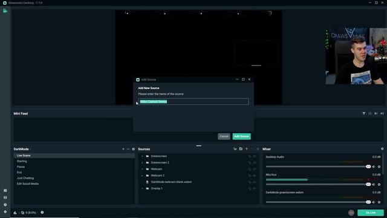Expand the Greenscreen 2 folder
This screenshot has width=387, height=218.
(142, 163)
